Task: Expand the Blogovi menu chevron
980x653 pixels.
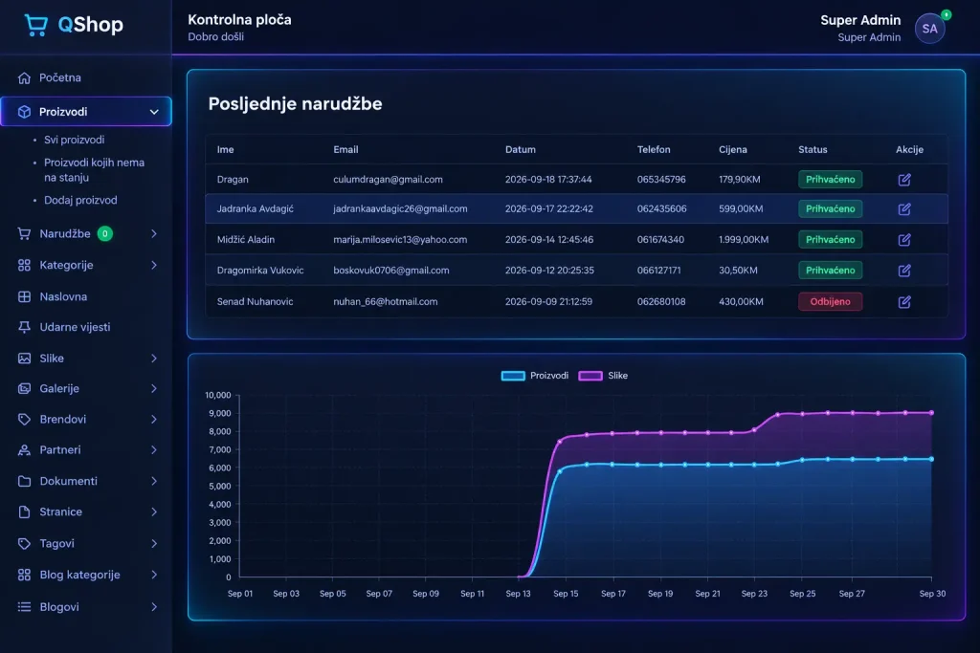Action: (154, 607)
